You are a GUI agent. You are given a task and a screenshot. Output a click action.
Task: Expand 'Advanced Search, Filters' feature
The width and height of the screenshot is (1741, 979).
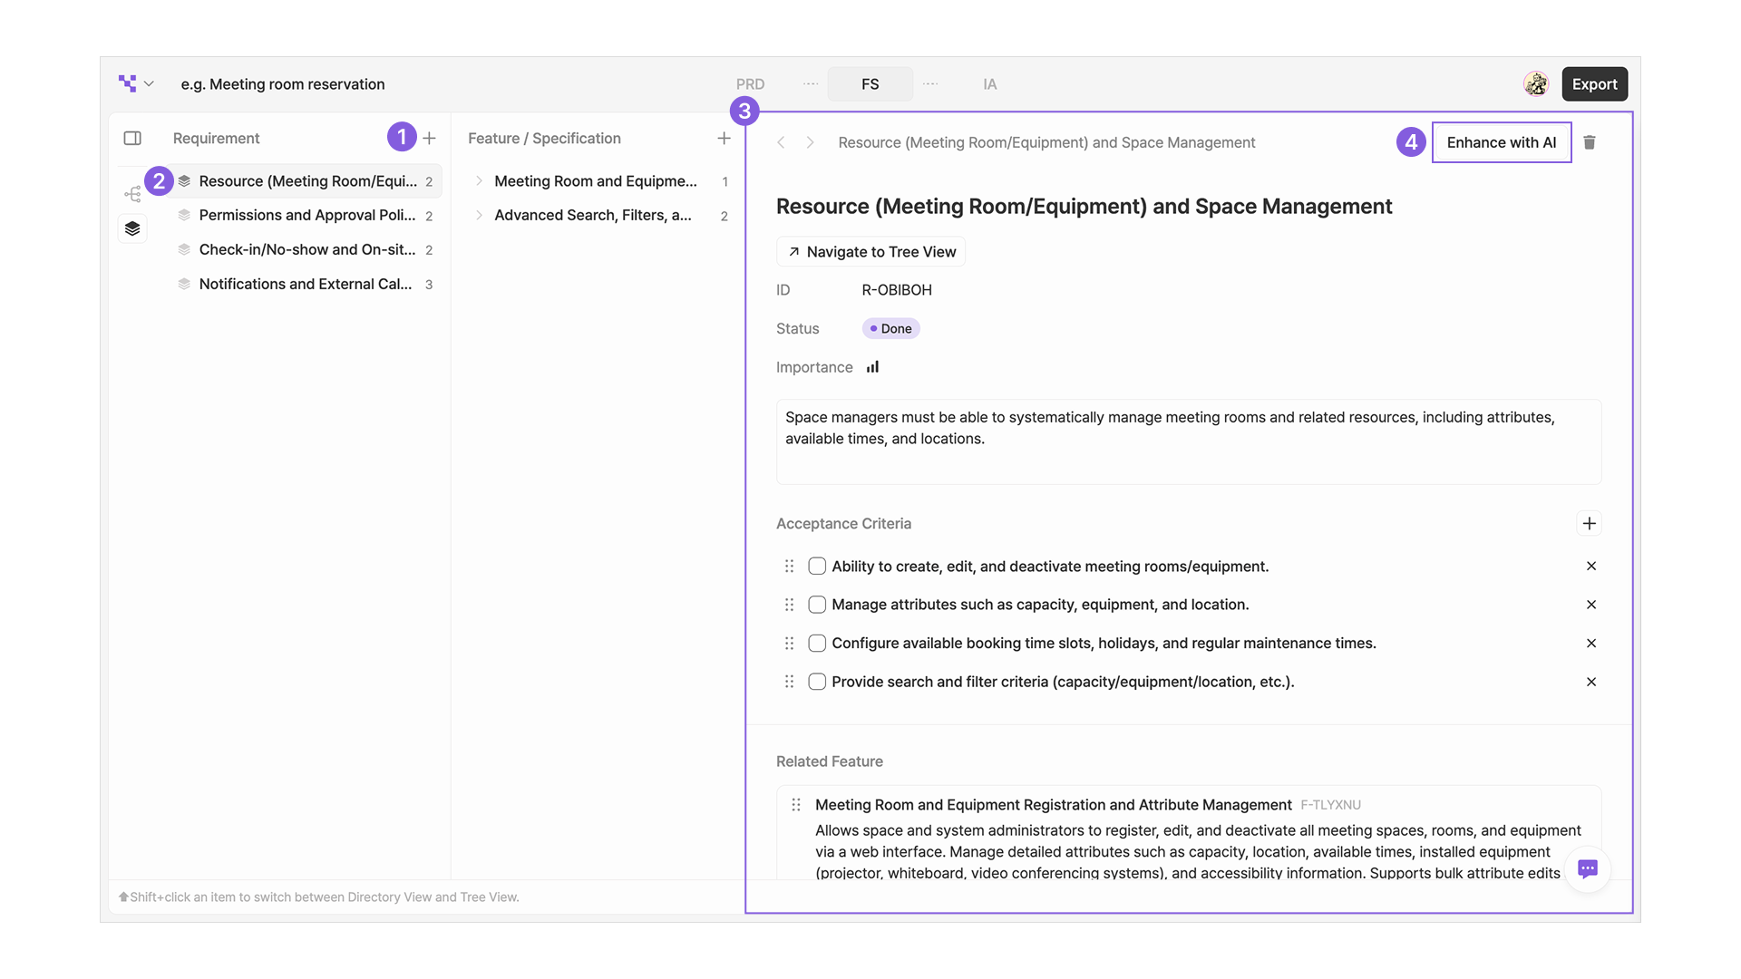coord(479,216)
